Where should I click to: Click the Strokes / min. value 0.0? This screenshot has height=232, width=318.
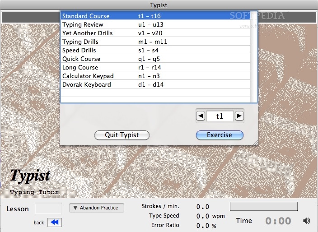(x=203, y=206)
